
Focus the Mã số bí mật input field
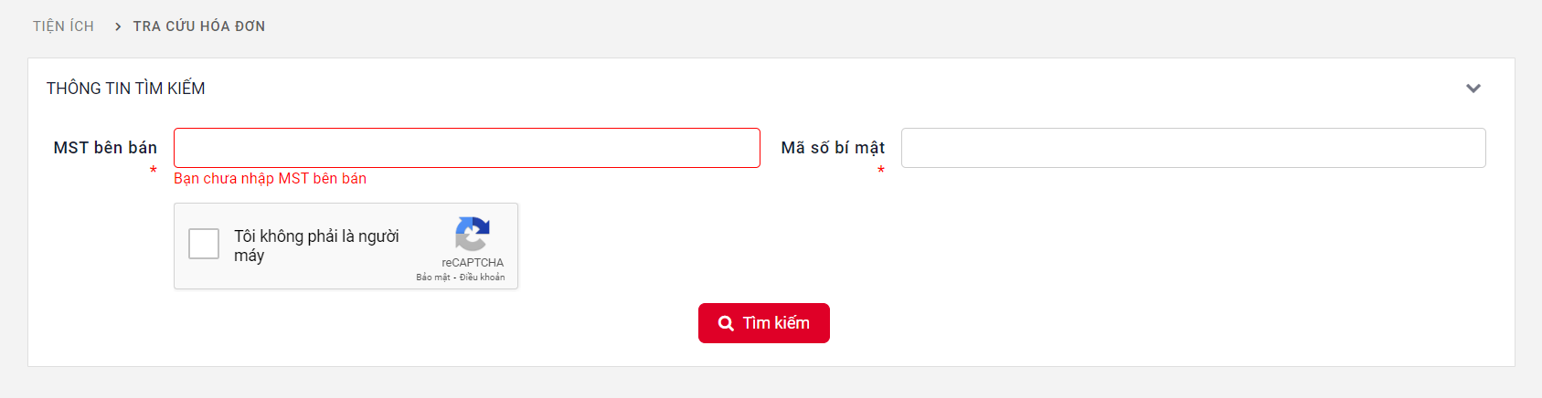click(x=1193, y=148)
